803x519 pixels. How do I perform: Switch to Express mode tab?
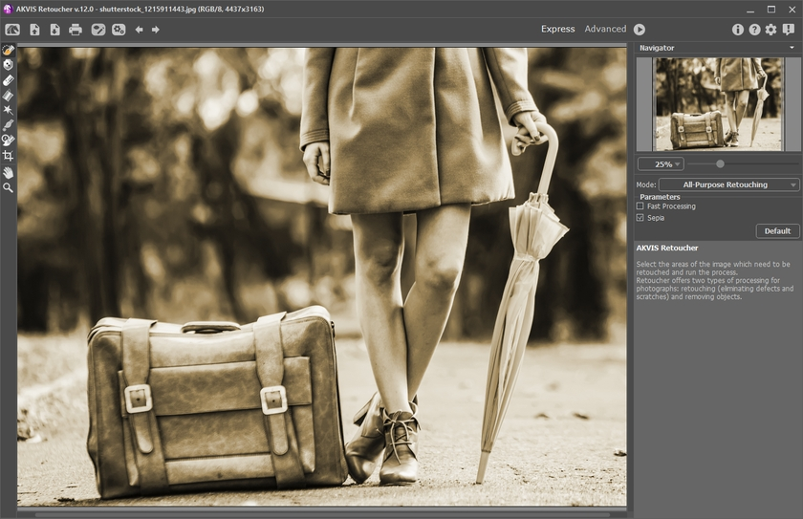[558, 30]
